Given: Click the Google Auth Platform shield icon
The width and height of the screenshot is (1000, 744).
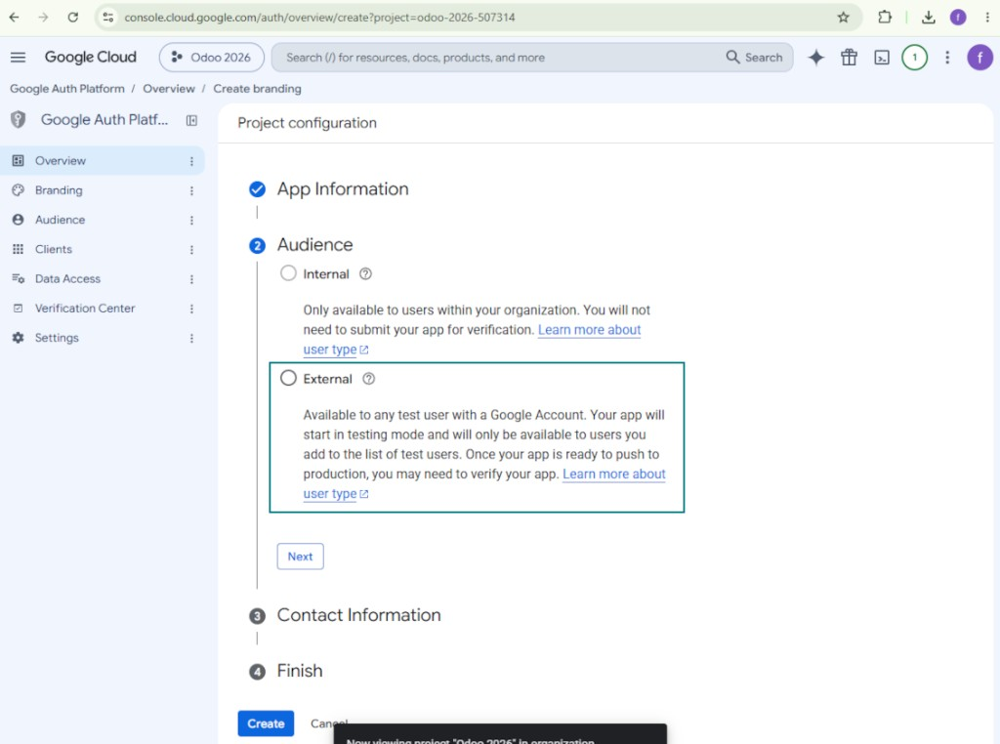Looking at the screenshot, I should 19,119.
